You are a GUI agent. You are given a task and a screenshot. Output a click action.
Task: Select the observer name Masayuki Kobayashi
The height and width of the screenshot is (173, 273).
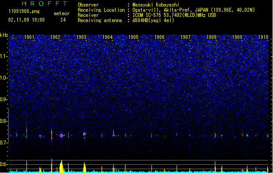click(x=156, y=5)
